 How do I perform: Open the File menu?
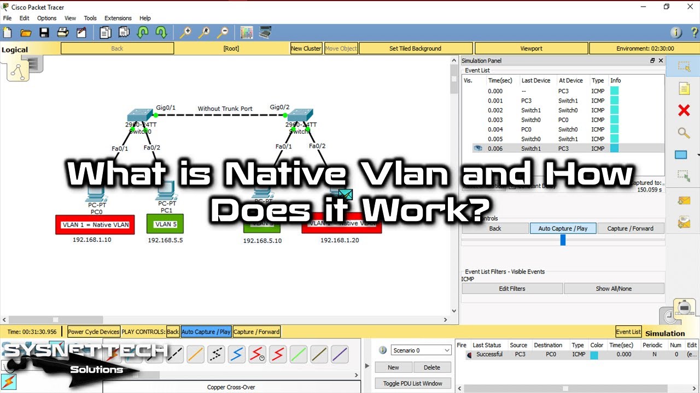pyautogui.click(x=7, y=18)
